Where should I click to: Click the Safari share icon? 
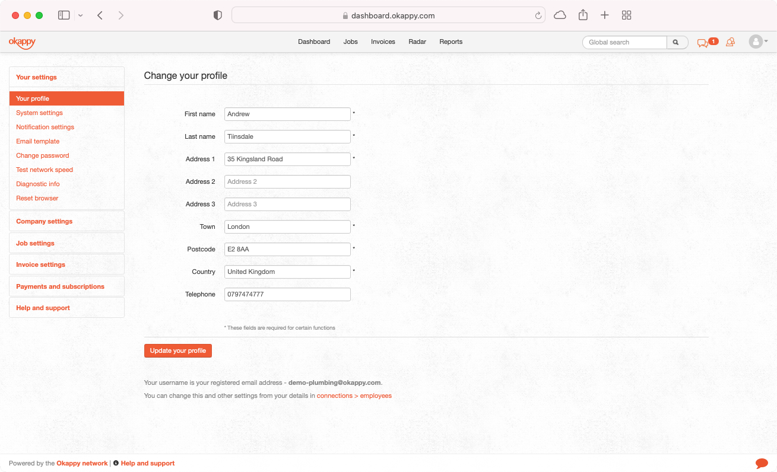(583, 15)
